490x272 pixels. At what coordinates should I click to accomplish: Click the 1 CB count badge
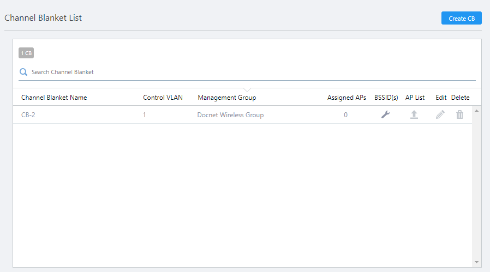(x=26, y=53)
